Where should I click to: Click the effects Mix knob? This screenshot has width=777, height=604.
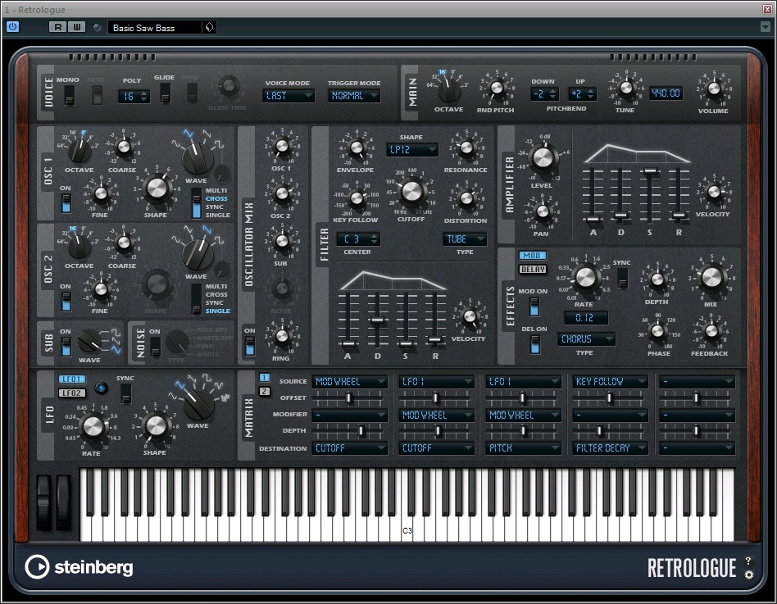pyautogui.click(x=712, y=278)
